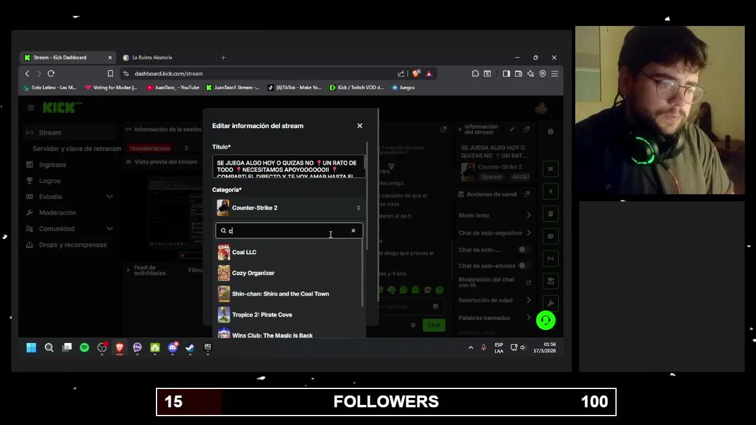Viewport: 756px width, 425px height.
Task: Expand Restricción de edad option
Action: [x=529, y=300]
